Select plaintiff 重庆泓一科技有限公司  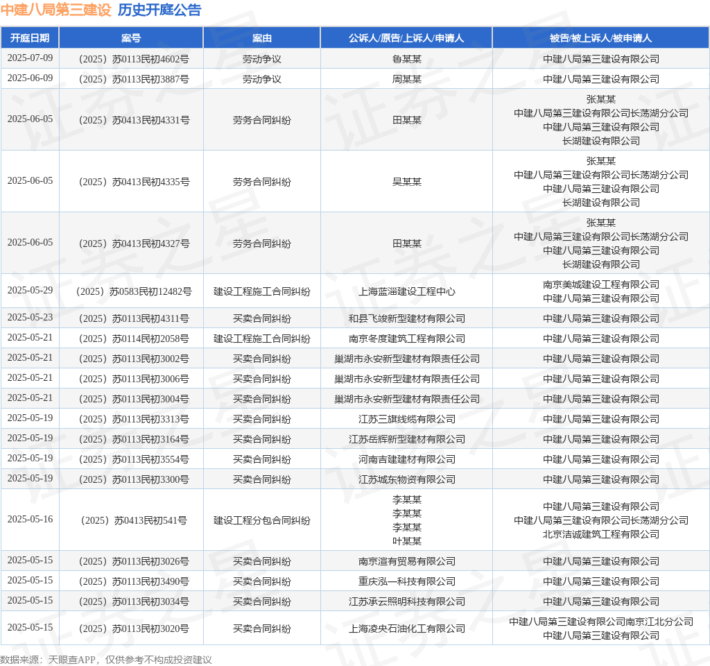coord(406,581)
